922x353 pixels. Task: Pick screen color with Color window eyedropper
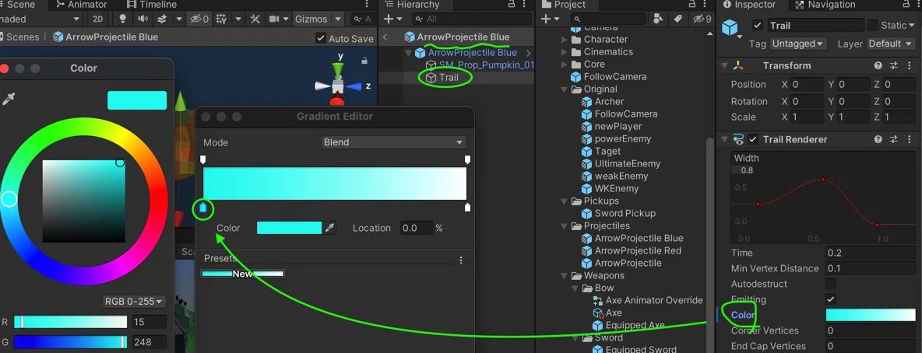(9, 100)
